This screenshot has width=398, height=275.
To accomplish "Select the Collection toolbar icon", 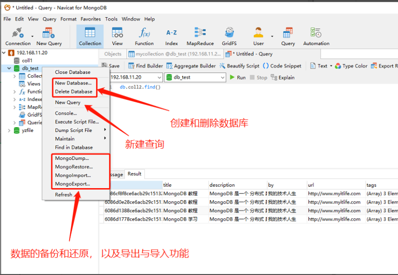I will [90, 36].
